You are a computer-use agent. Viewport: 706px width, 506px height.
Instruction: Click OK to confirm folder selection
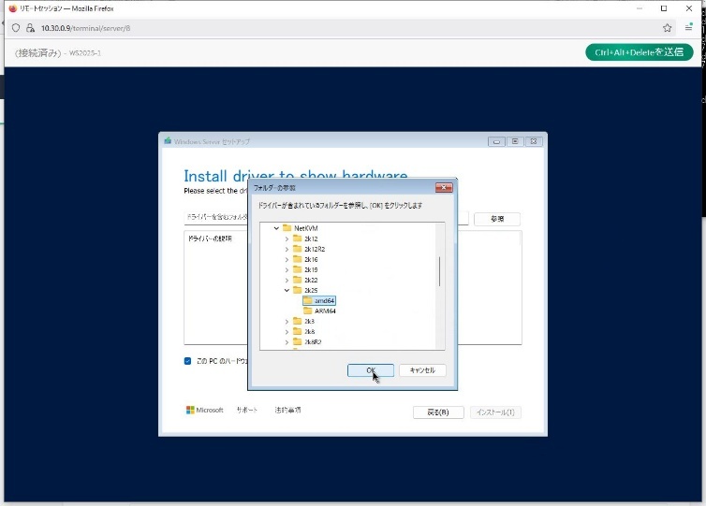[370, 369]
